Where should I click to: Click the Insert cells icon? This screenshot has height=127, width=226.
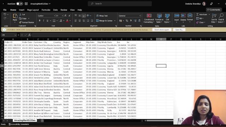tap(177, 16)
